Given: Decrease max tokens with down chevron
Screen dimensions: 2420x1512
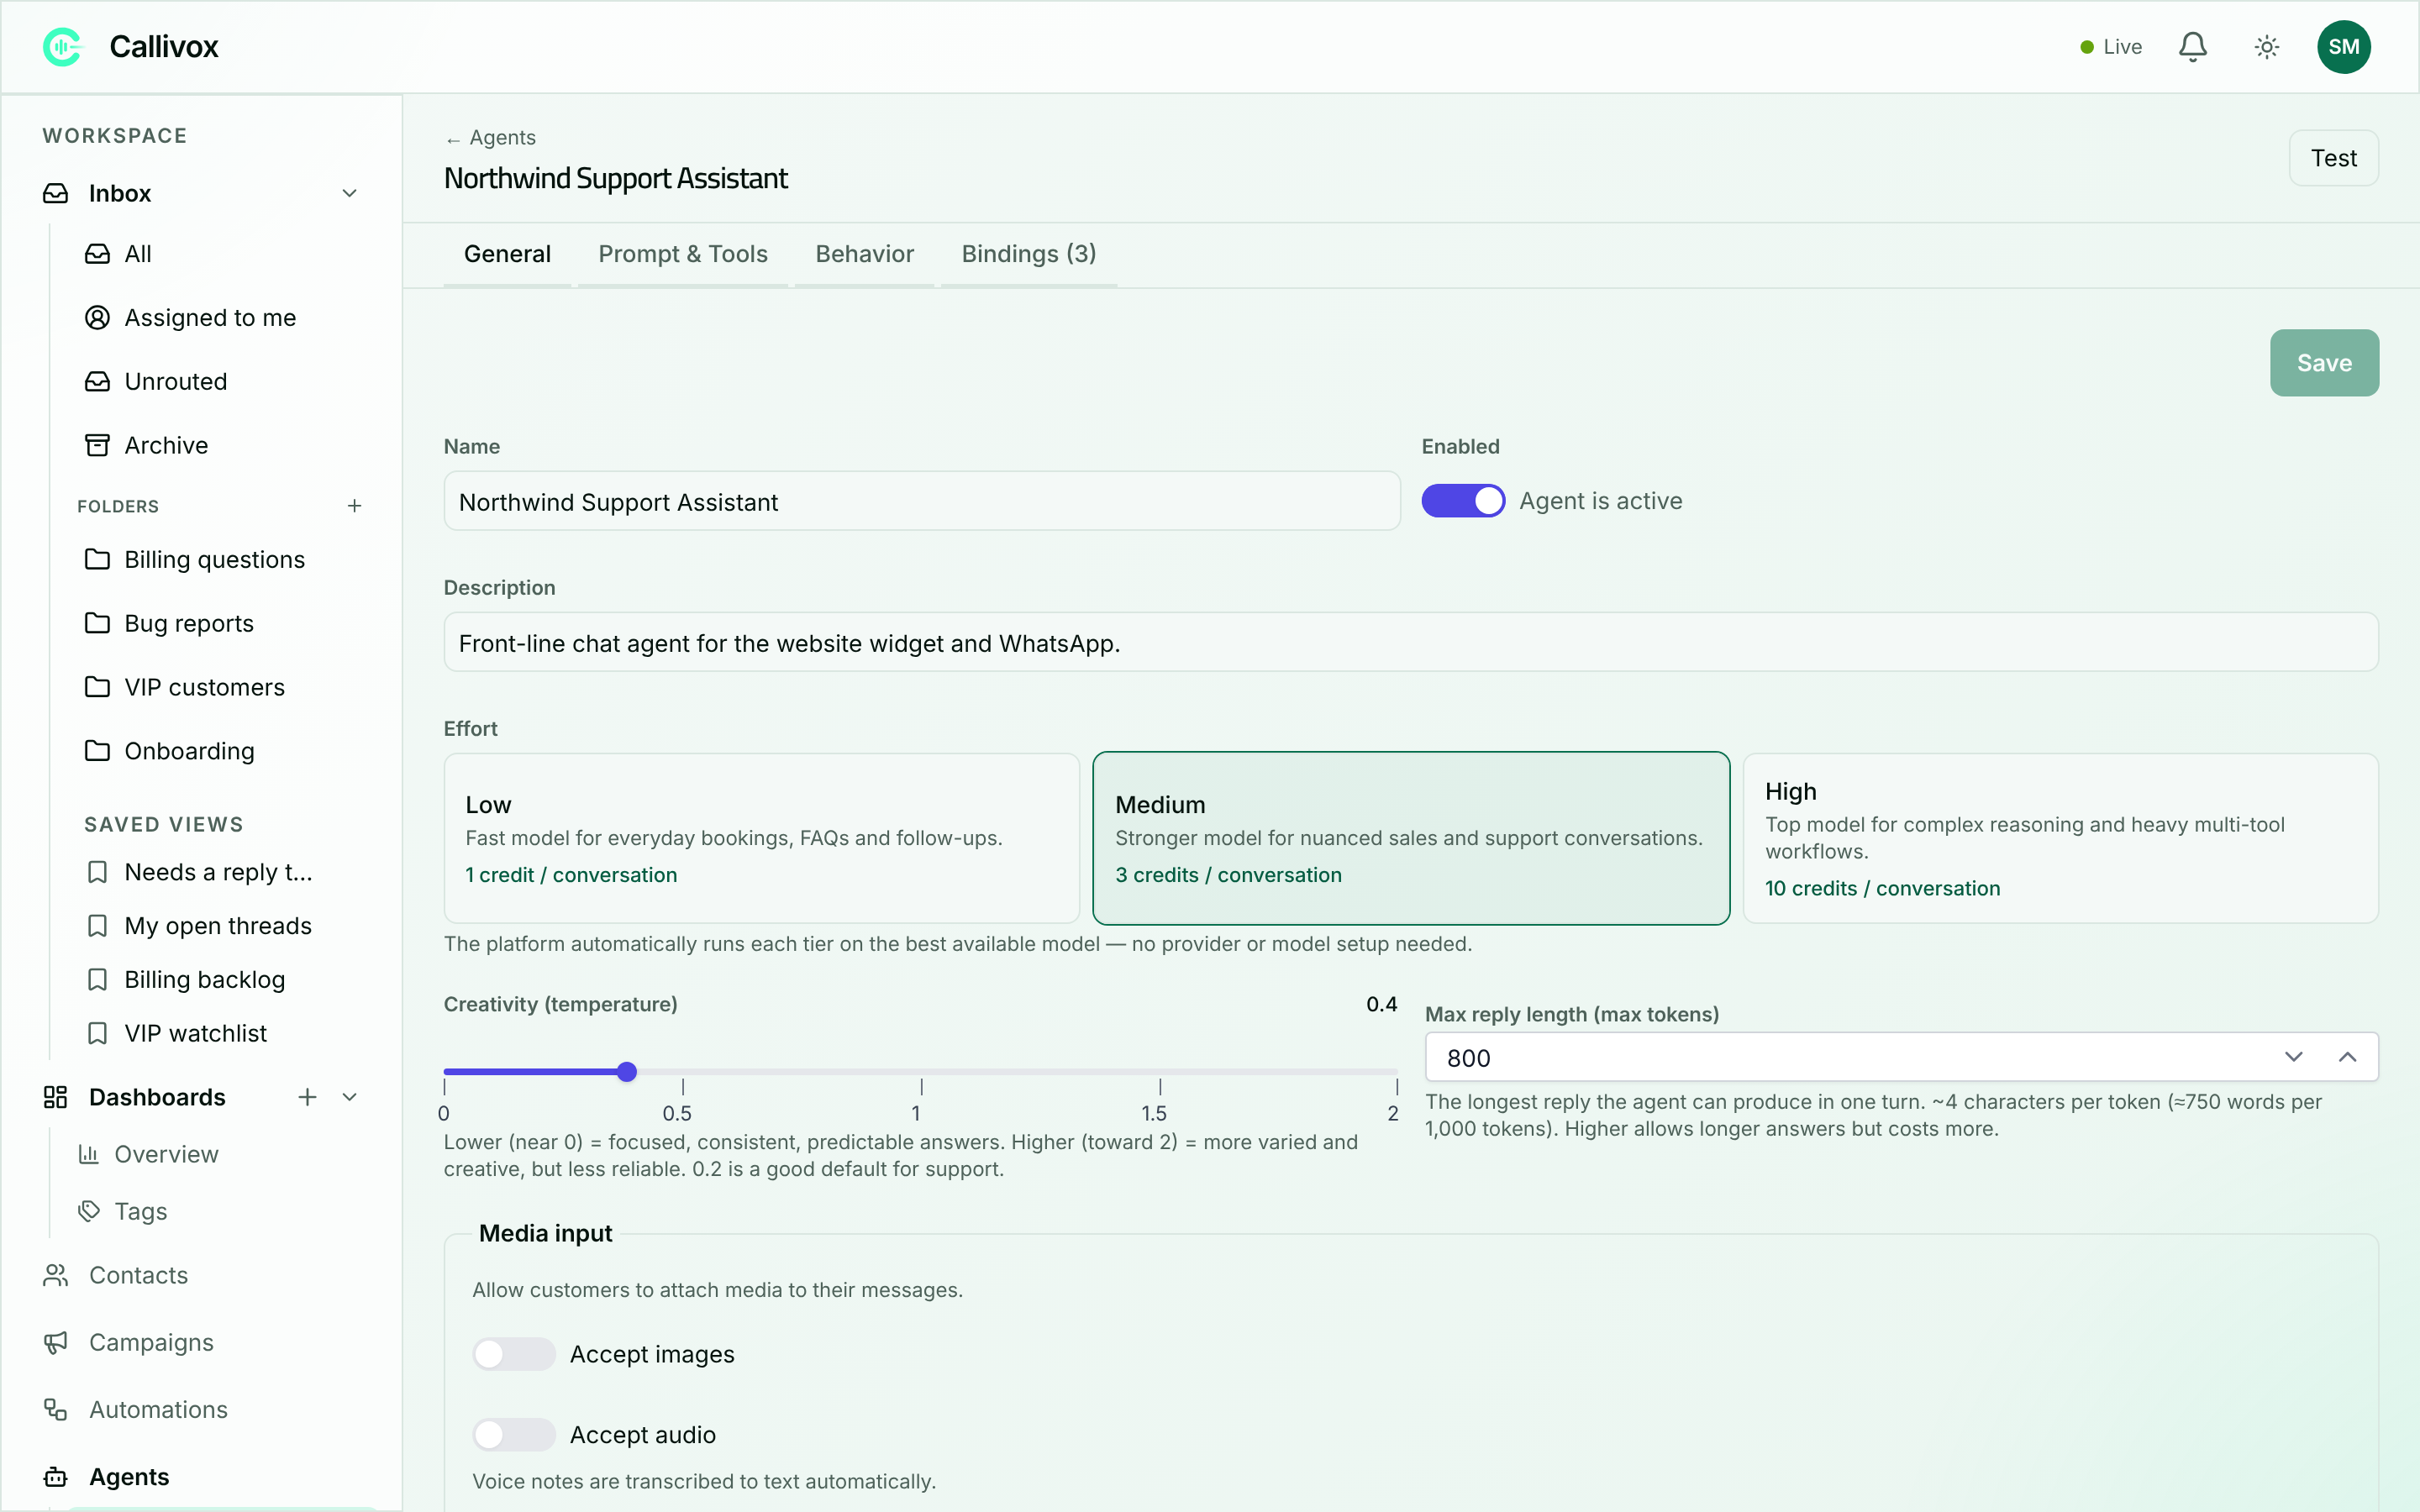Looking at the screenshot, I should click(2293, 1057).
